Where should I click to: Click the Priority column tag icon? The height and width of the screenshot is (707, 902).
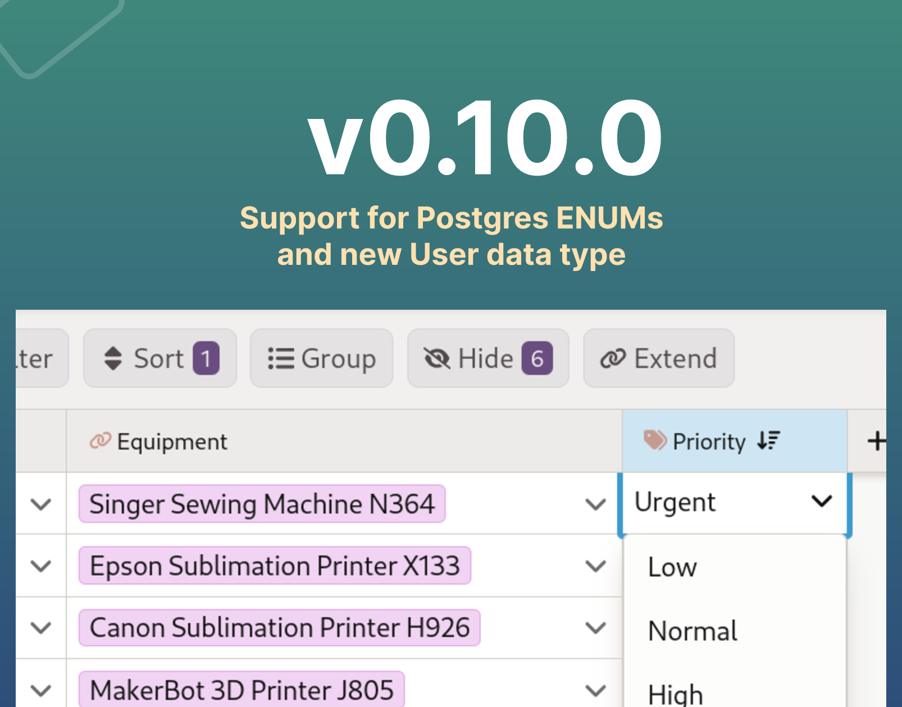pyautogui.click(x=655, y=440)
